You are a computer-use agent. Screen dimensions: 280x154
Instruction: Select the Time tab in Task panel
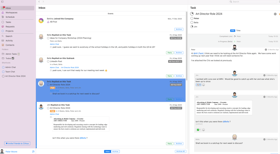(238, 31)
